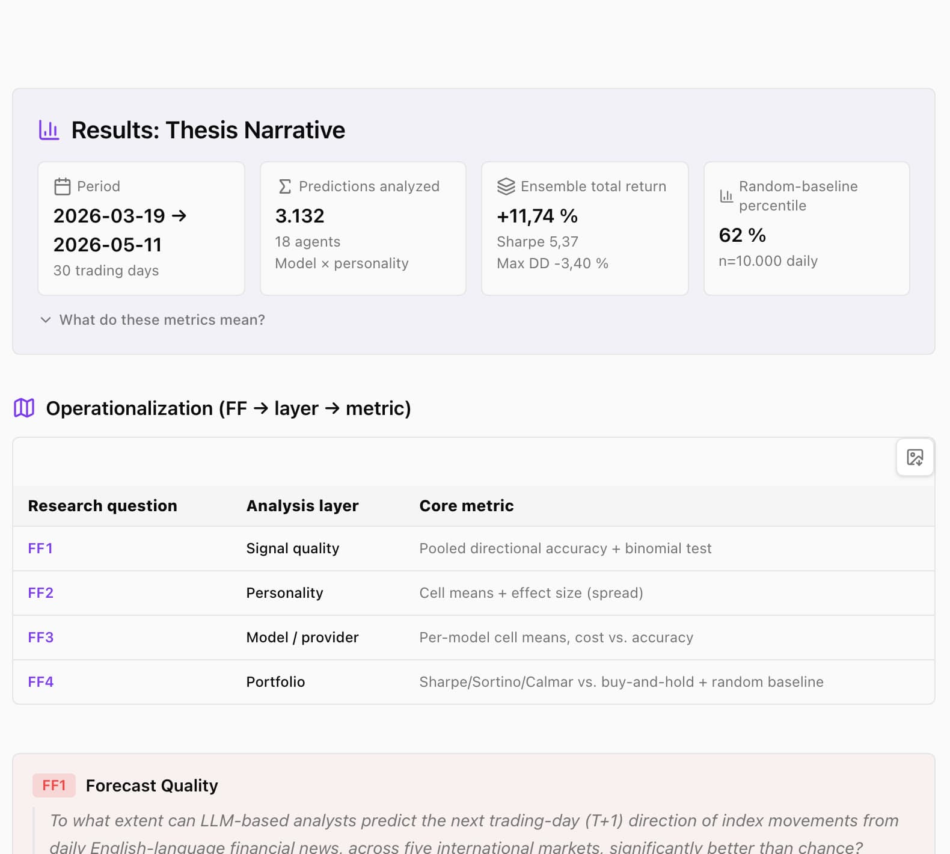The image size is (950, 854).
Task: Click the Results: Thesis Narrative title
Action: (208, 130)
